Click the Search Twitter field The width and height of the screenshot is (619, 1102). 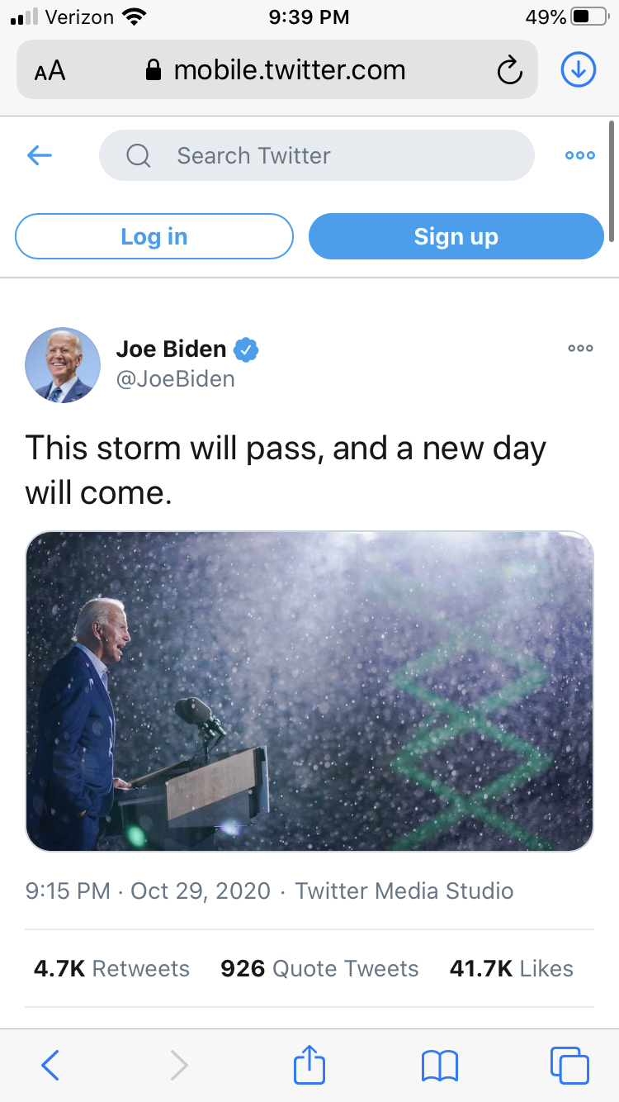click(317, 155)
